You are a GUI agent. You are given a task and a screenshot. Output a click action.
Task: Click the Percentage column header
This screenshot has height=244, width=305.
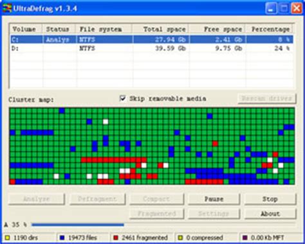point(269,29)
